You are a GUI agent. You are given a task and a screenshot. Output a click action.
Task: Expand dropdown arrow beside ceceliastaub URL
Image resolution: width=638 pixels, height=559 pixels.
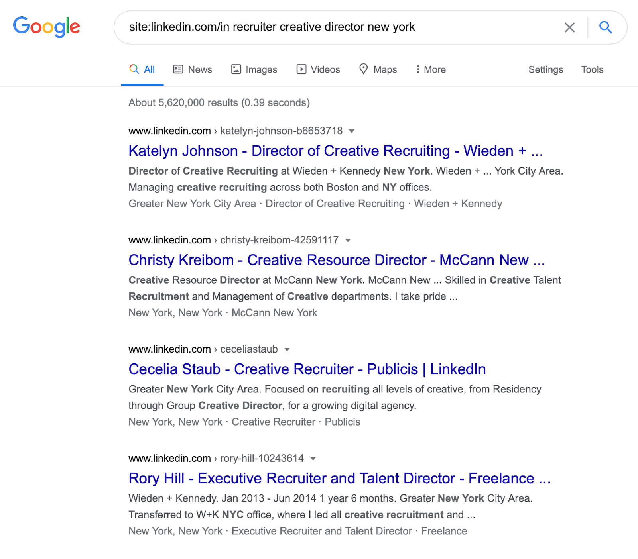click(x=287, y=349)
